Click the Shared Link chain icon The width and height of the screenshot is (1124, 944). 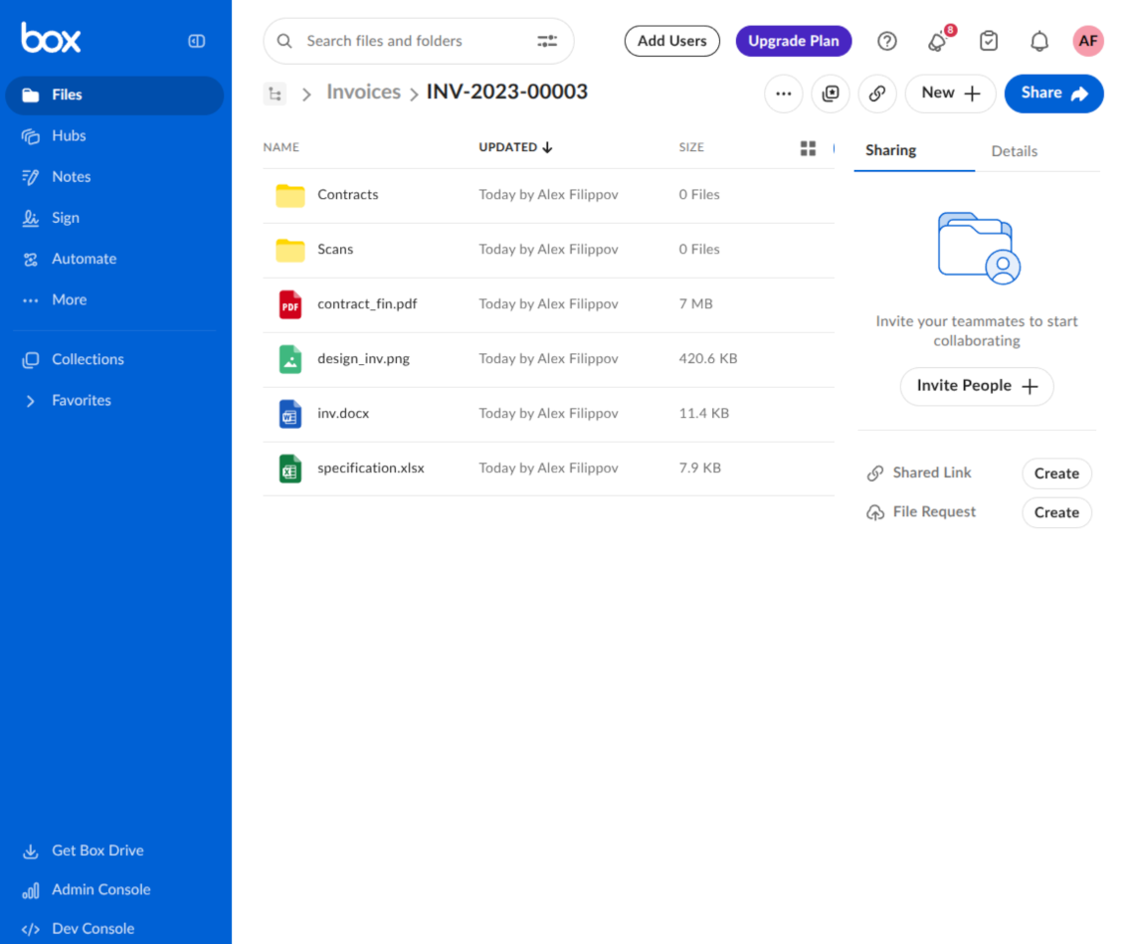[x=875, y=473]
